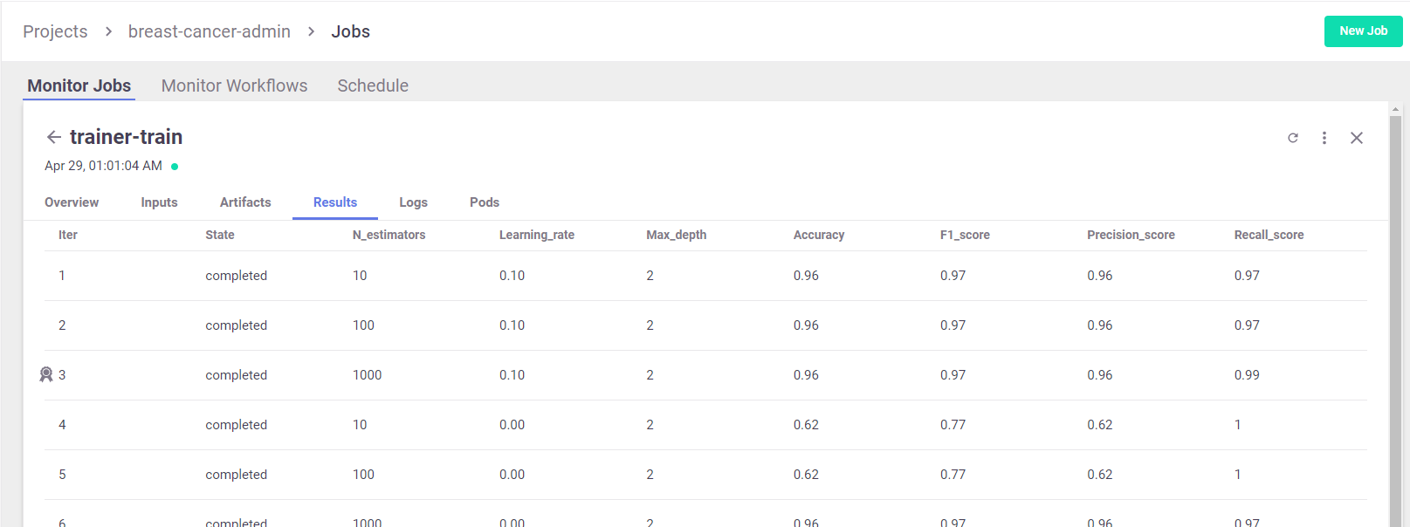Select iteration 2 row number
This screenshot has width=1410, height=527.
pyautogui.click(x=62, y=325)
